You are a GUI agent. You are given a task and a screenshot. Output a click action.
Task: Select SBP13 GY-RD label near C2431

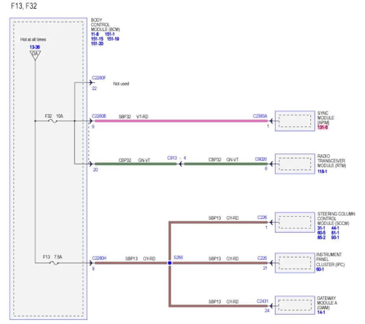click(x=223, y=302)
